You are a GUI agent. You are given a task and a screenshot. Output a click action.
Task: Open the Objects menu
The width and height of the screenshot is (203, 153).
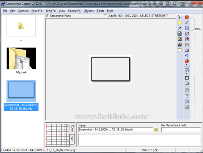pyautogui.click(x=88, y=11)
